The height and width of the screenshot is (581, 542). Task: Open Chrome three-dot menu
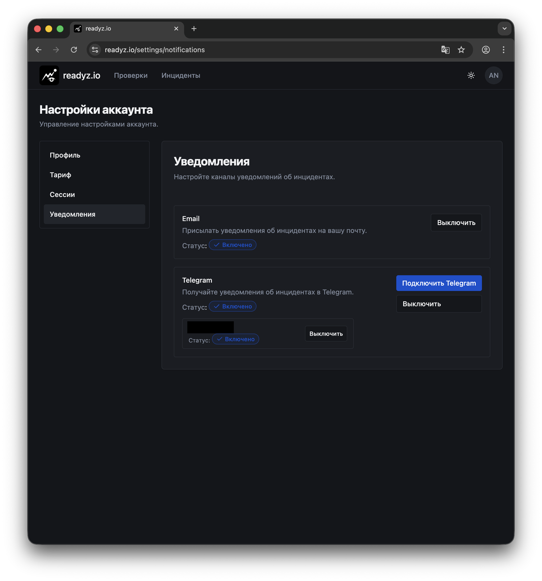(x=503, y=50)
